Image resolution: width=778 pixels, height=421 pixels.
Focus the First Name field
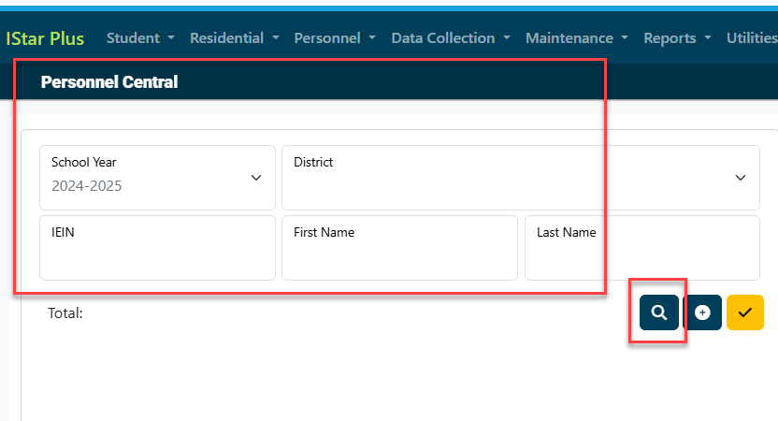pyautogui.click(x=399, y=248)
